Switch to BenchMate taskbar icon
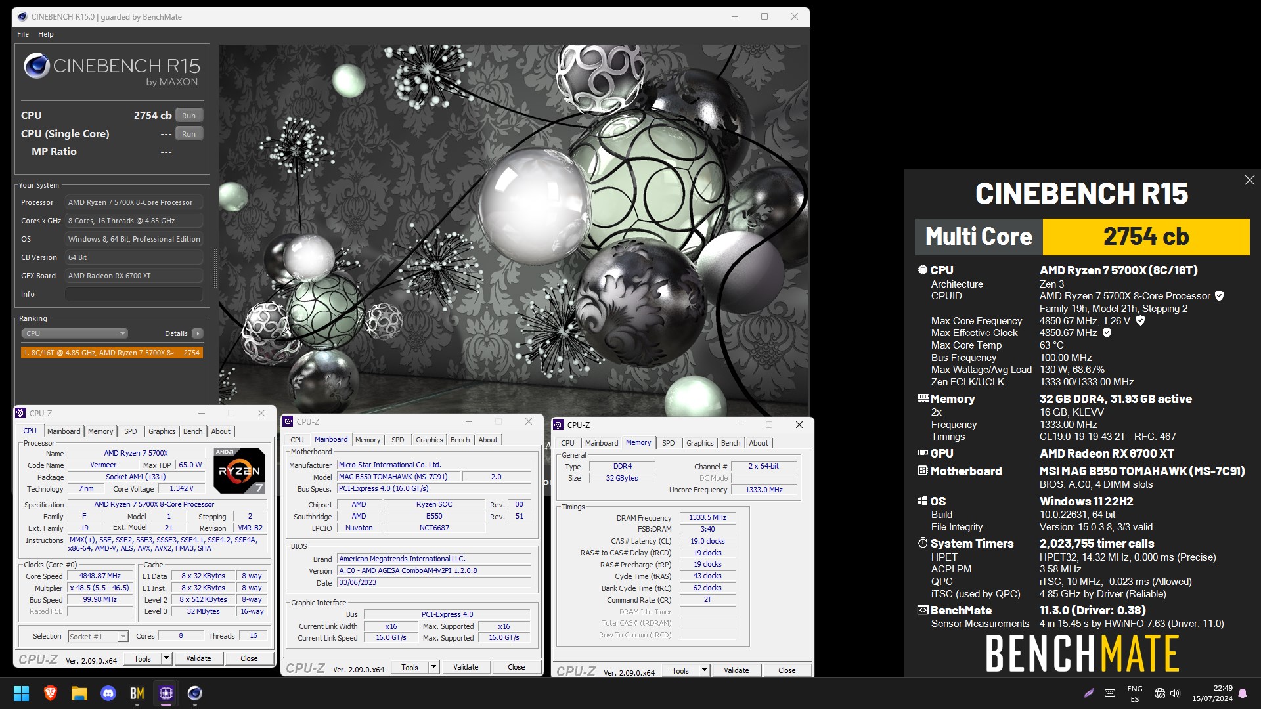1261x709 pixels. click(x=137, y=693)
